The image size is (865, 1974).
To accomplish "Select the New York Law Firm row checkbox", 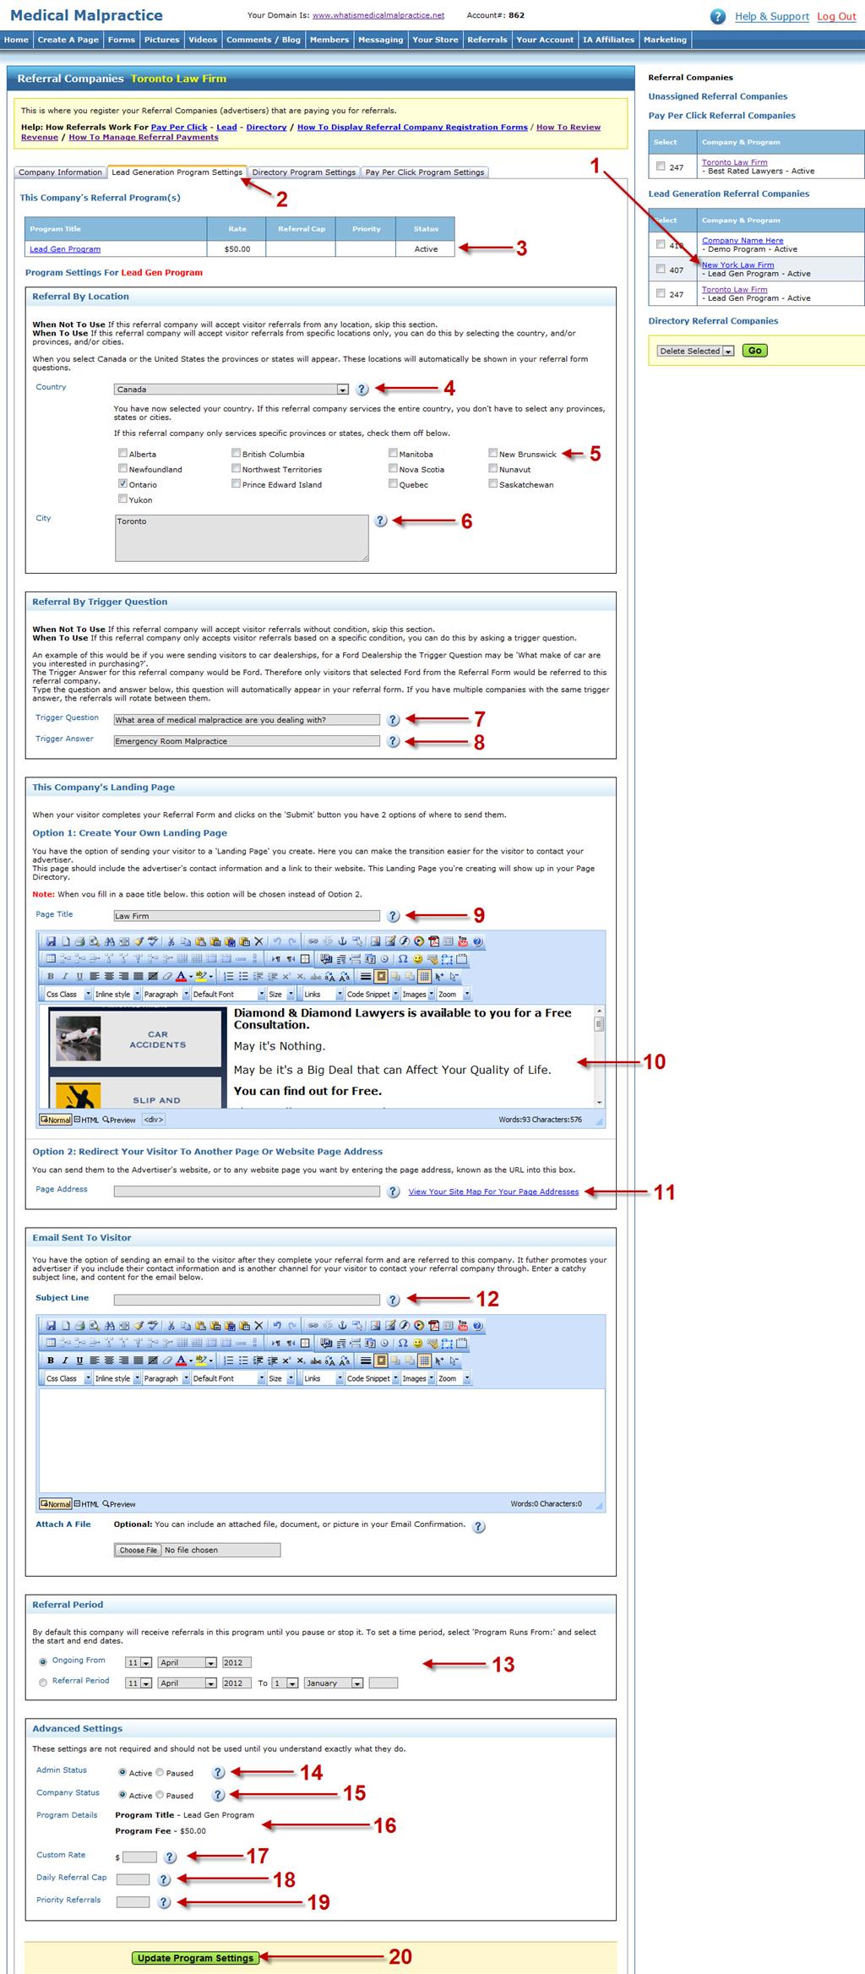I will (661, 269).
